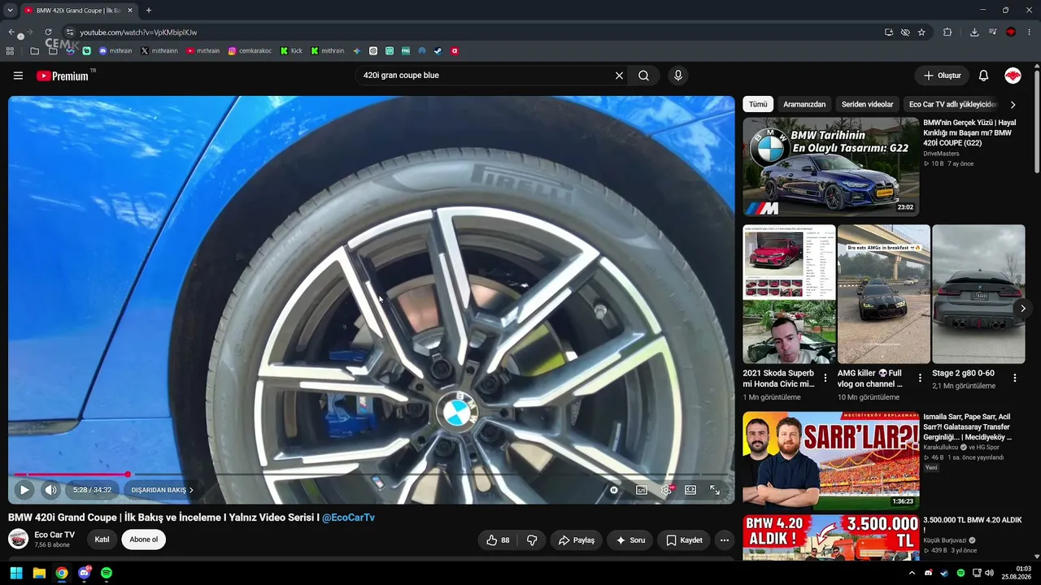This screenshot has height=585, width=1041.
Task: Bookmark this page with the star
Action: (921, 32)
